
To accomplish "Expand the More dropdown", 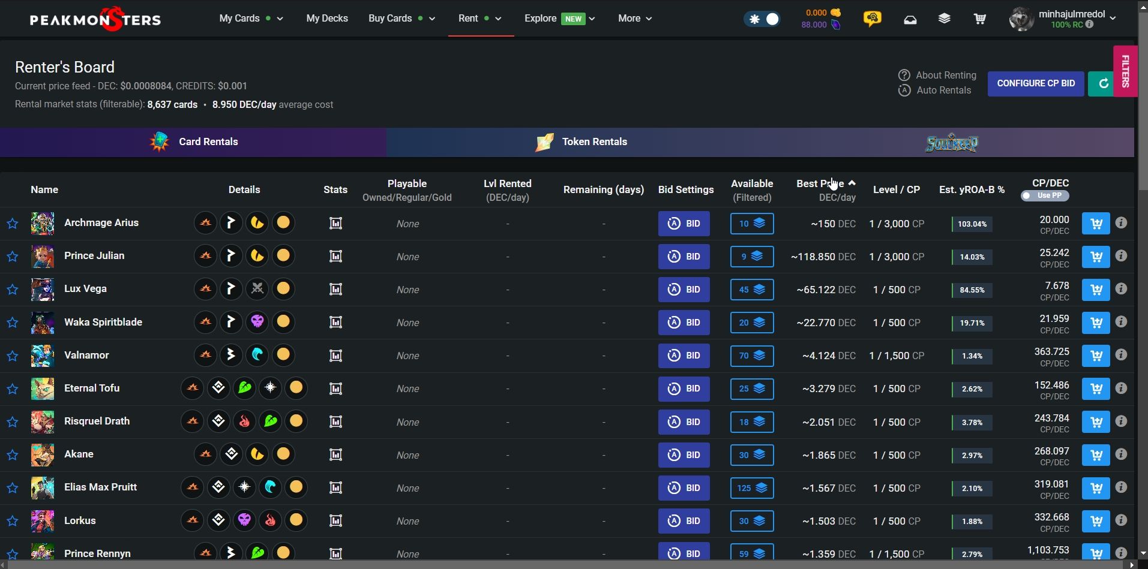I will tap(635, 19).
